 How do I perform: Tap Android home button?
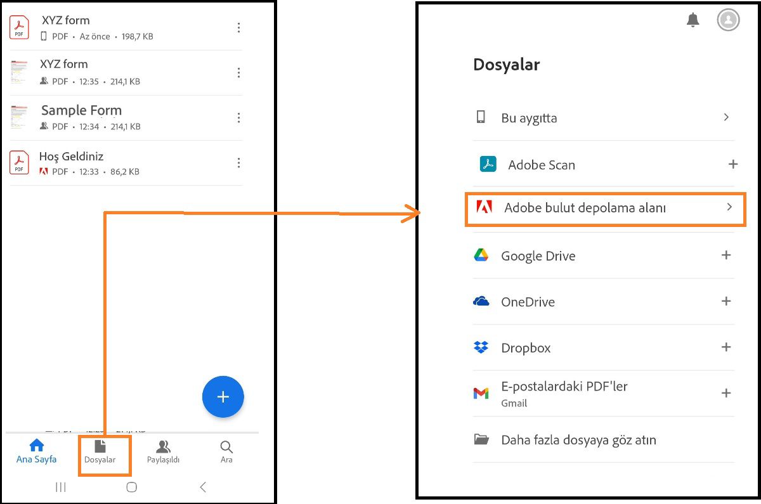[x=132, y=487]
